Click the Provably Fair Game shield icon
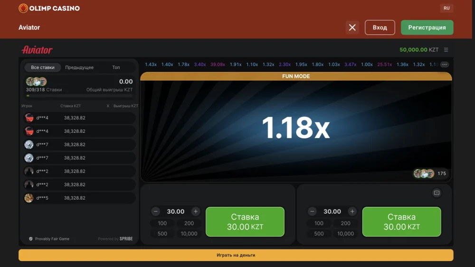Viewport: 475px width, 267px height. coord(30,239)
